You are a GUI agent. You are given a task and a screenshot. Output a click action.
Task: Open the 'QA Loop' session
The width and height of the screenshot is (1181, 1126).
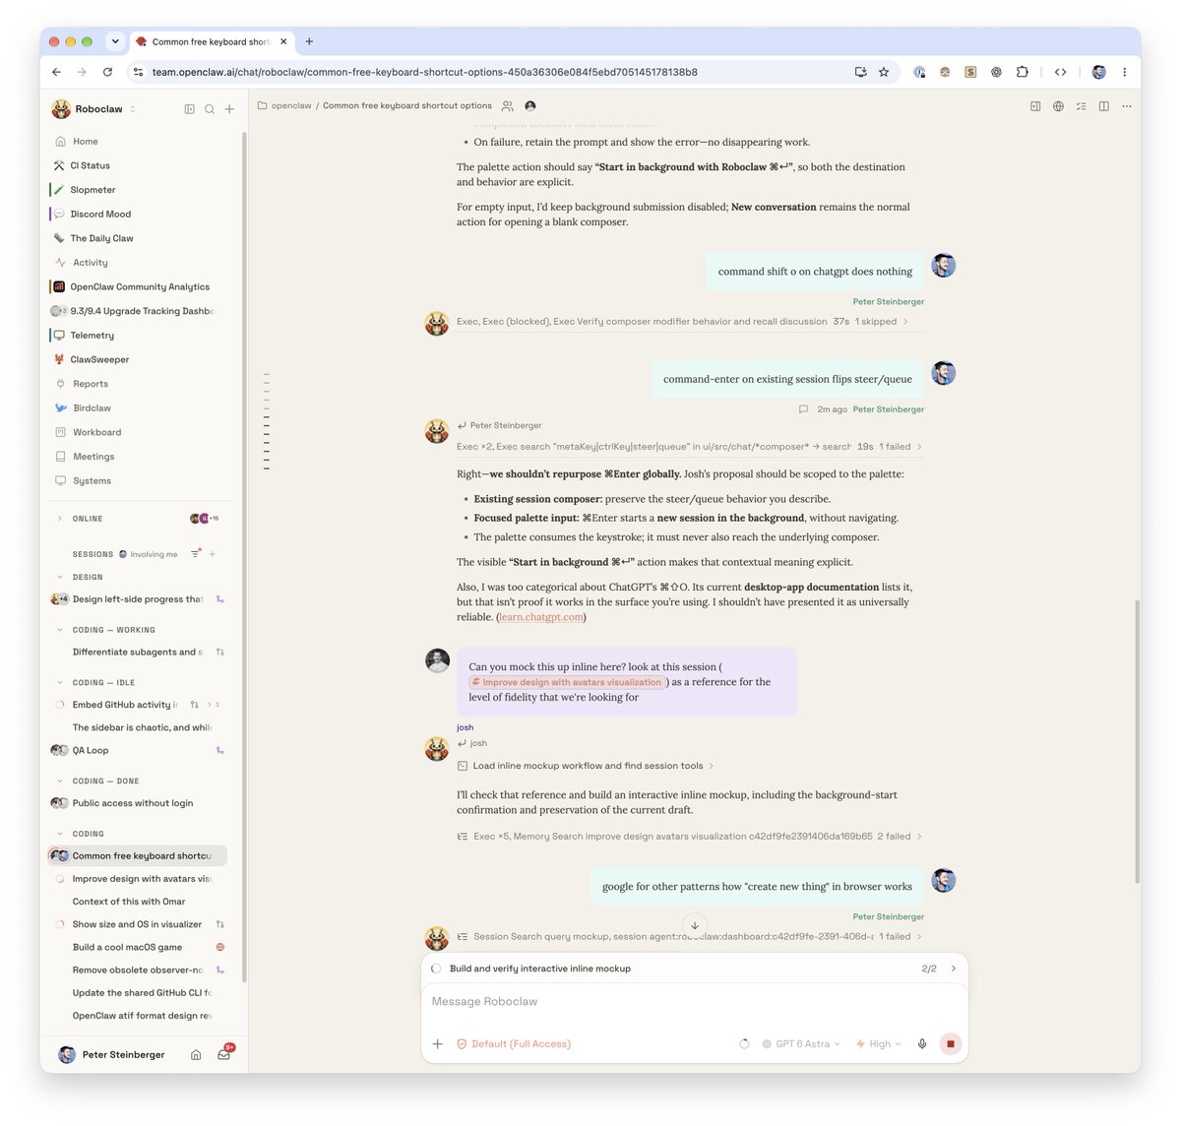(x=91, y=750)
